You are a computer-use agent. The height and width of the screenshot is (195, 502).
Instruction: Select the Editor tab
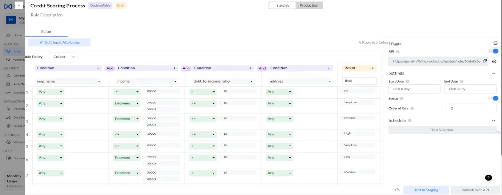46,32
